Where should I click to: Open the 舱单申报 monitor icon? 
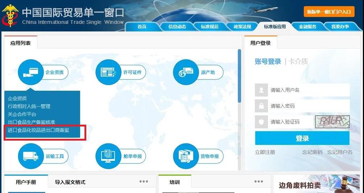pos(108,156)
